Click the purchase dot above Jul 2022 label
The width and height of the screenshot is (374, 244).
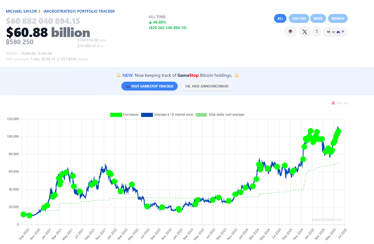[x=147, y=206]
